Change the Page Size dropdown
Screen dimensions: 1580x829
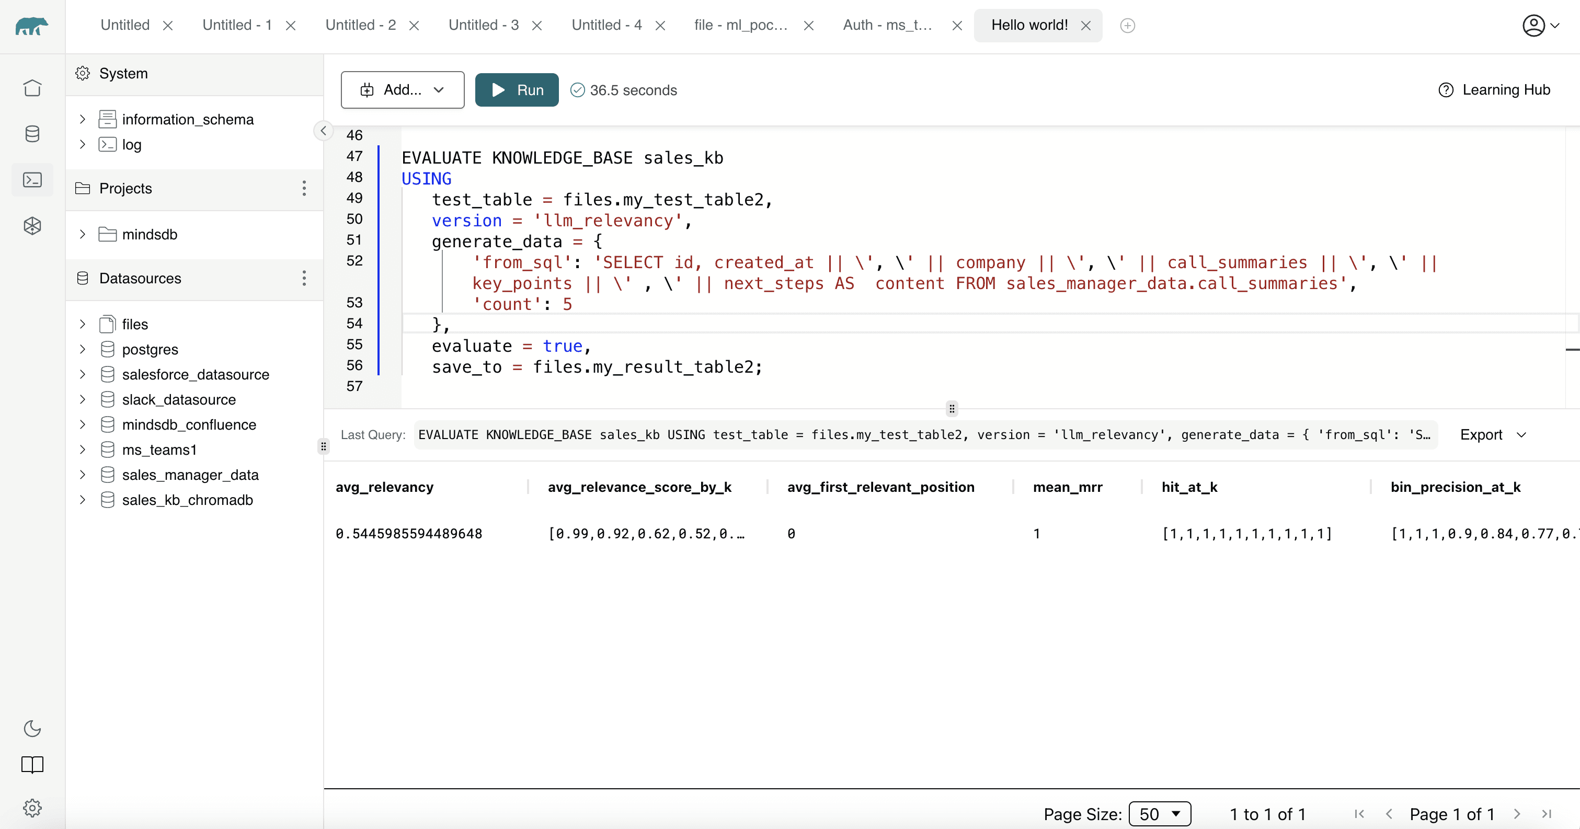pyautogui.click(x=1159, y=814)
